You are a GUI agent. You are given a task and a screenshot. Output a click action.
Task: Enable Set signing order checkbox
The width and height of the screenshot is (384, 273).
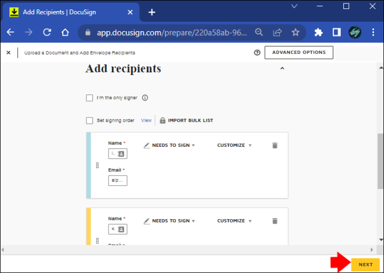[x=90, y=121]
